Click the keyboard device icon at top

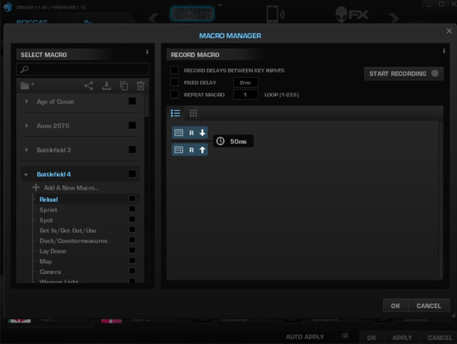point(192,14)
